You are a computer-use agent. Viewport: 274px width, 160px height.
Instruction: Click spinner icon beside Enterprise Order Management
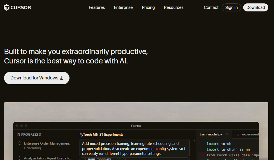point(19,143)
